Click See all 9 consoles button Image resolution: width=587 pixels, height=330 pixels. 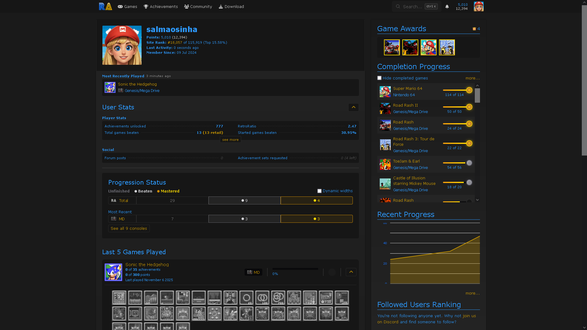(129, 229)
